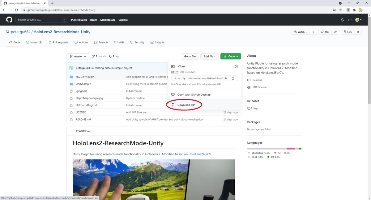Select GitHub CLI clone option

(x=191, y=72)
